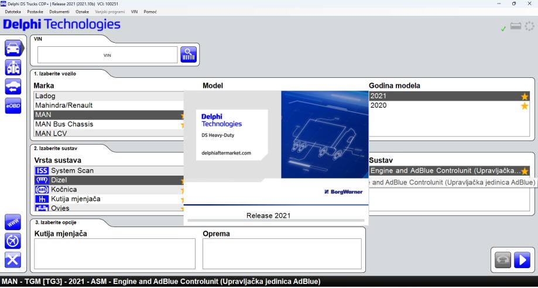Viewport: 538px width, 288px height.
Task: Toggle favorite star for 2021 model year
Action: tap(525, 96)
